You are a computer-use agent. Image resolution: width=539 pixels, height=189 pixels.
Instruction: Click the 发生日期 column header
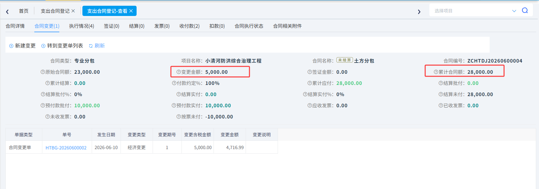coord(106,135)
